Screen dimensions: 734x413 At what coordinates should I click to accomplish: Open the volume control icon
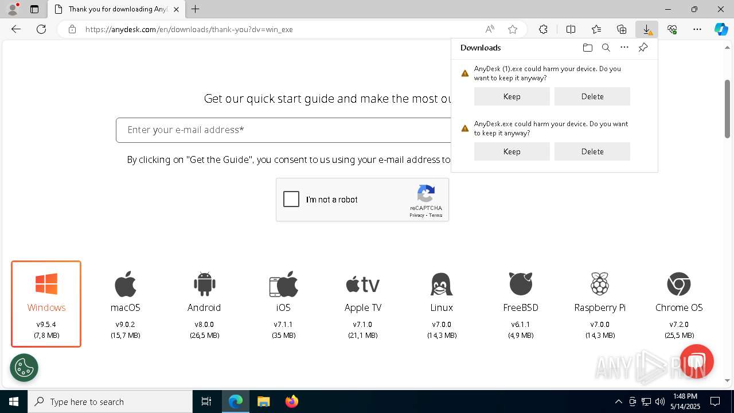tap(659, 402)
